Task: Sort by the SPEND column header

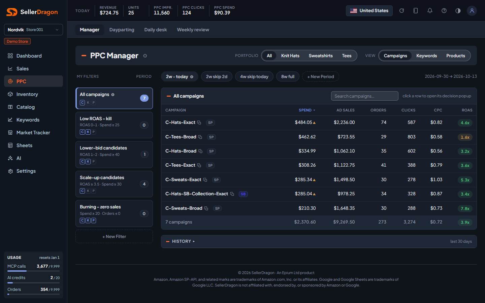Action: click(307, 110)
